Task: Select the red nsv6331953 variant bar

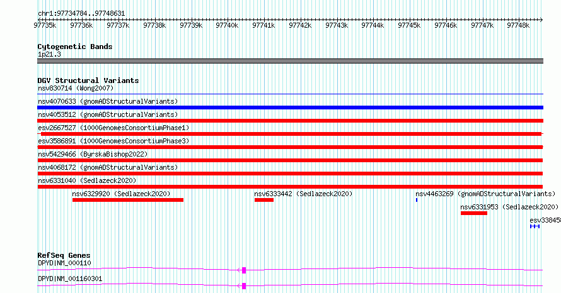Action: tap(474, 213)
